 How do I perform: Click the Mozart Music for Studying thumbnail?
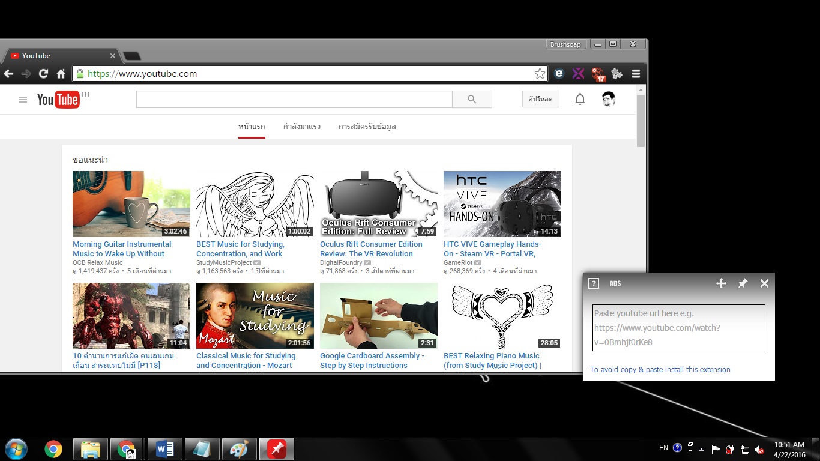pyautogui.click(x=255, y=316)
